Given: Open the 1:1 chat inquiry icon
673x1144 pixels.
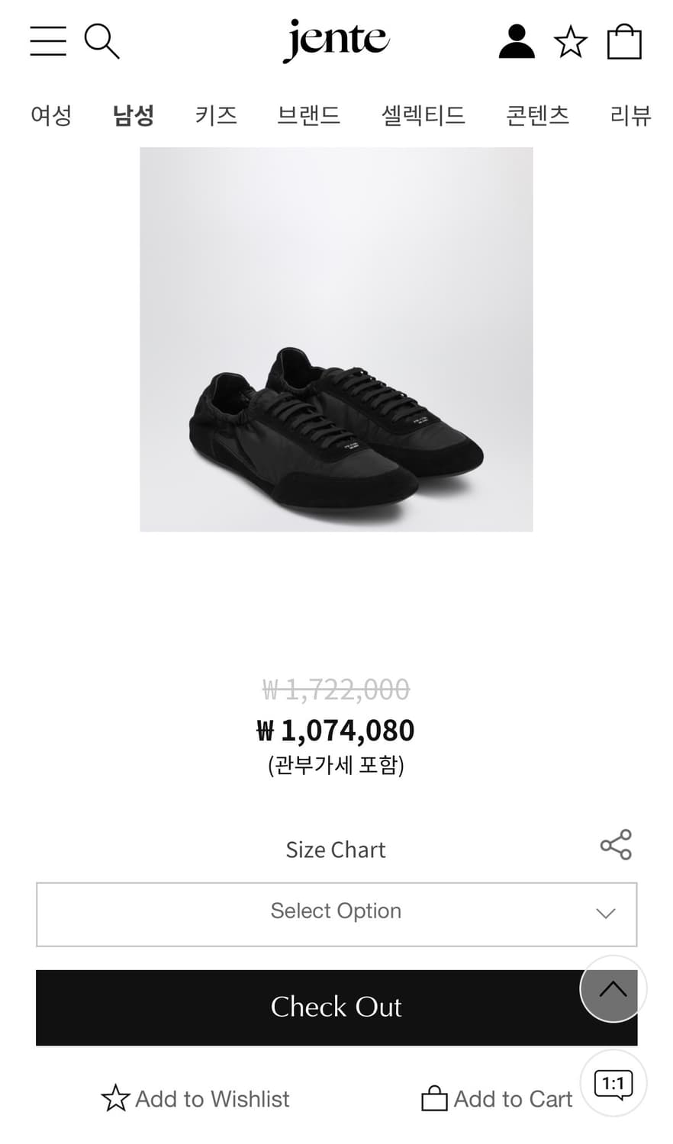Looking at the screenshot, I should click(613, 1084).
